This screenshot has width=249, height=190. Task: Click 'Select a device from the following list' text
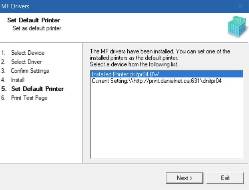[x=134, y=64]
